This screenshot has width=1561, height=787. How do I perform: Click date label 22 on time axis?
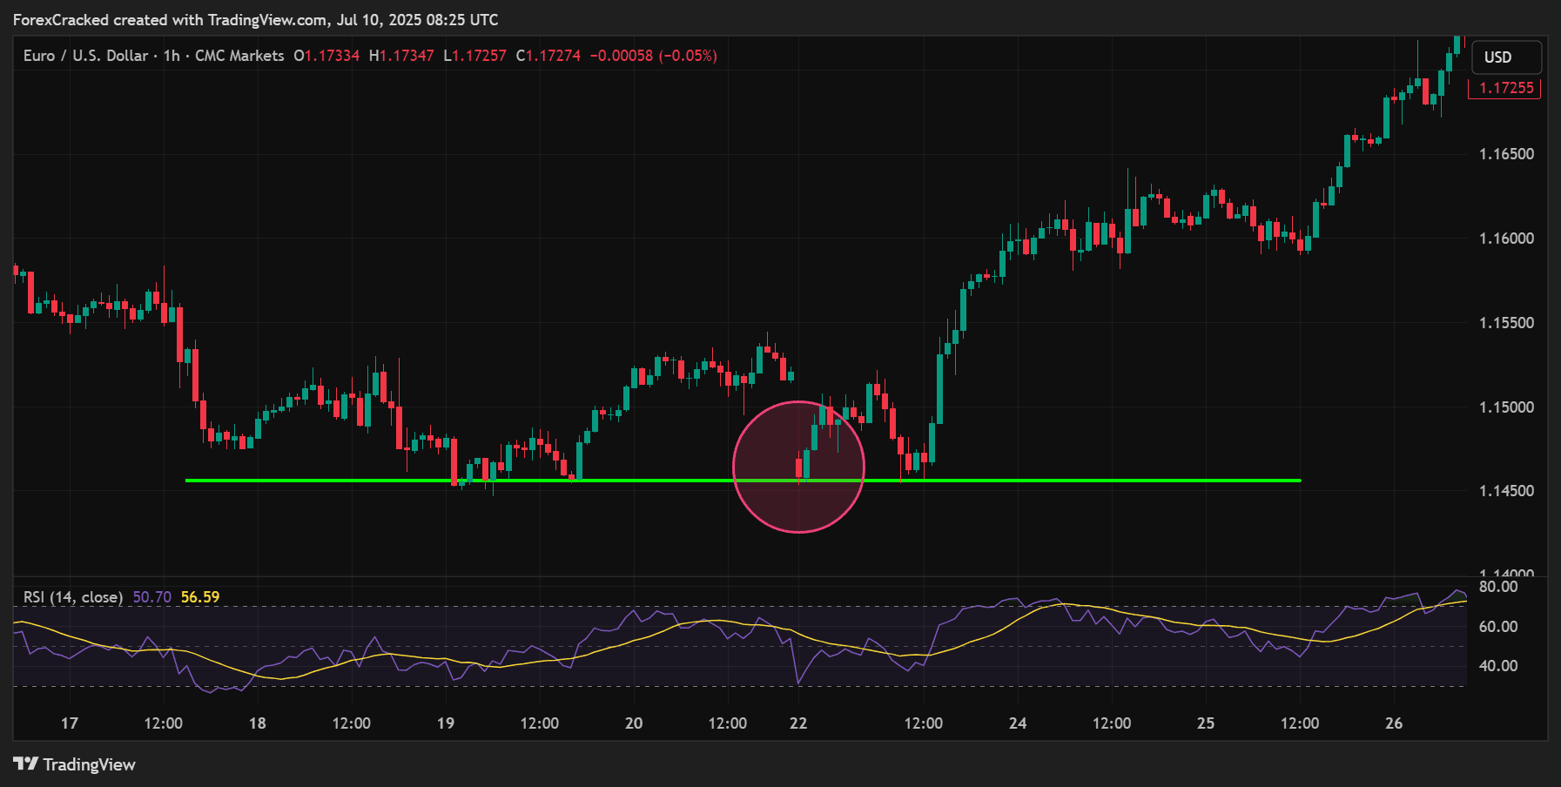[798, 723]
